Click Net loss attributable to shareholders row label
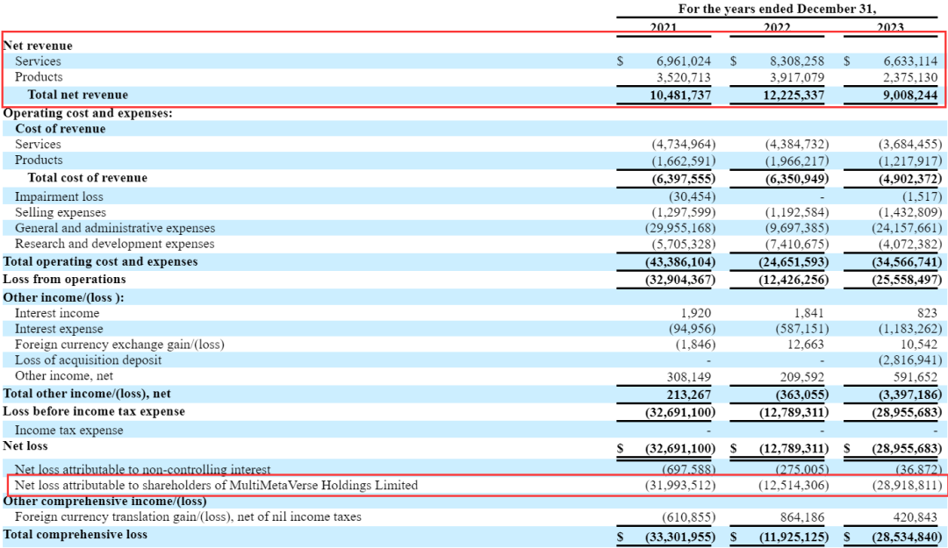 [216, 485]
